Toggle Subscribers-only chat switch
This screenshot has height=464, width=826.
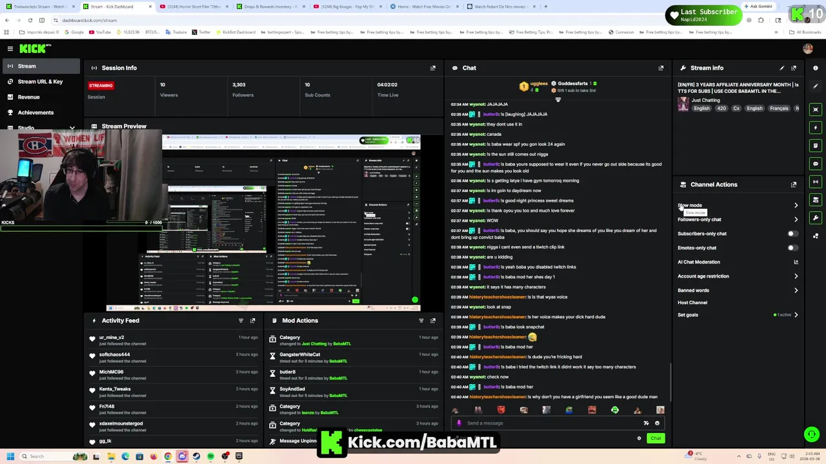(792, 234)
